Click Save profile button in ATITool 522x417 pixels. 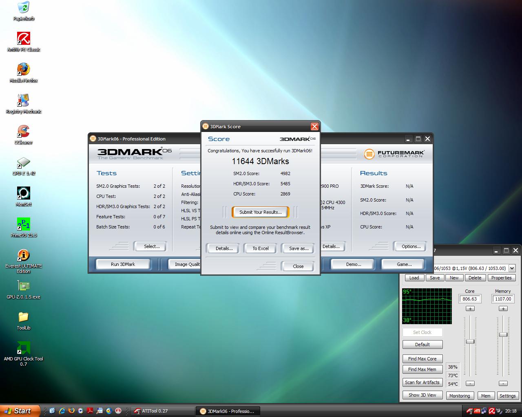pos(435,278)
